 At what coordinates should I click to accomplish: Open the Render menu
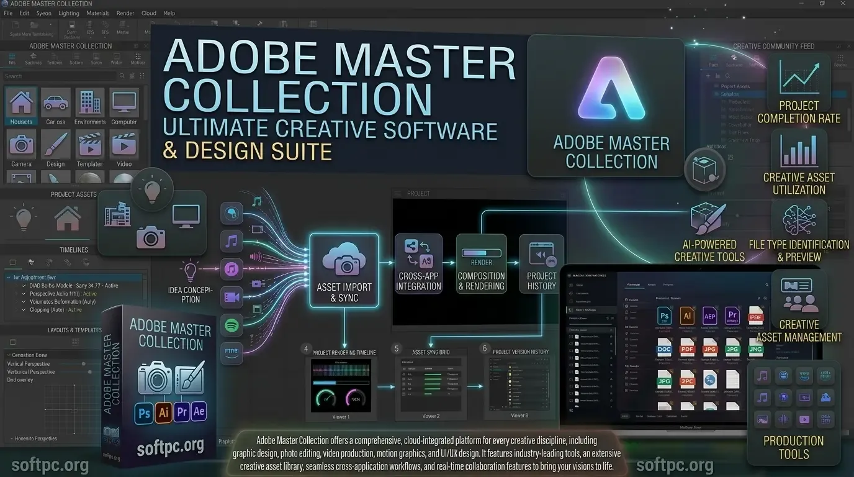(125, 13)
